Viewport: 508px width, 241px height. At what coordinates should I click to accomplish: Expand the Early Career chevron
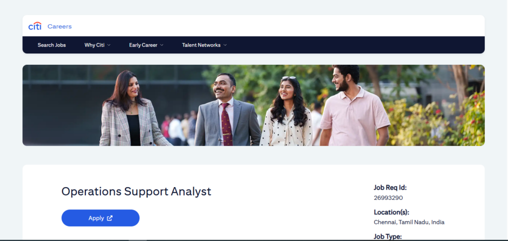162,45
